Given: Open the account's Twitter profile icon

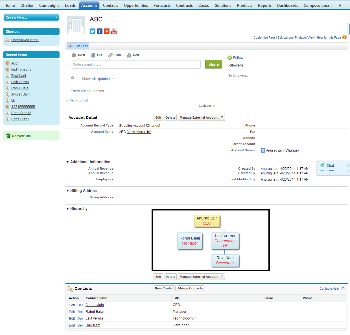Looking at the screenshot, I should [92, 31].
